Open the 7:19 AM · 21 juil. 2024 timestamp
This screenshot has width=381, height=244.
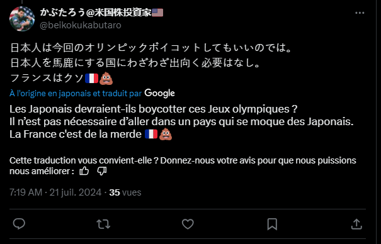[55, 192]
